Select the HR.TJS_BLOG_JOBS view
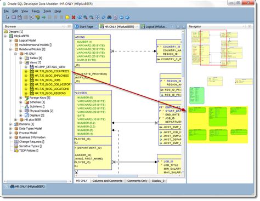This screenshot has width=260, height=201. pos(48,80)
